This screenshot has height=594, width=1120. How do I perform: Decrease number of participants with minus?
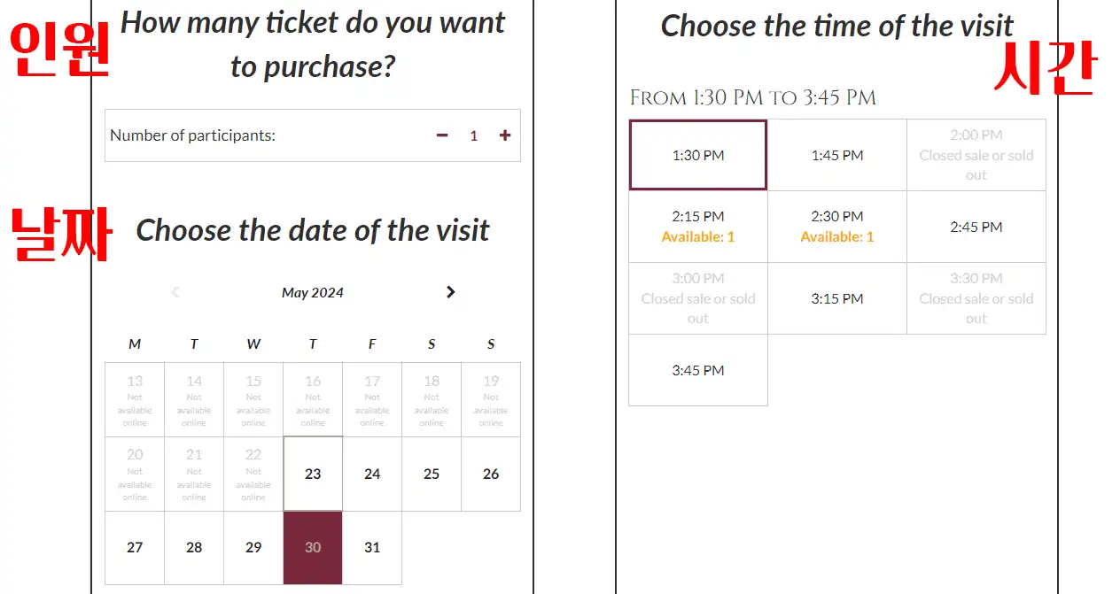coord(442,135)
